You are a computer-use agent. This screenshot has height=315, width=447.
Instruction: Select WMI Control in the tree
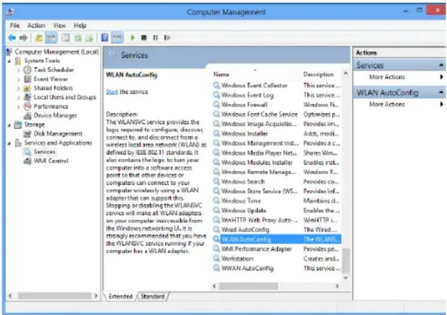[51, 161]
